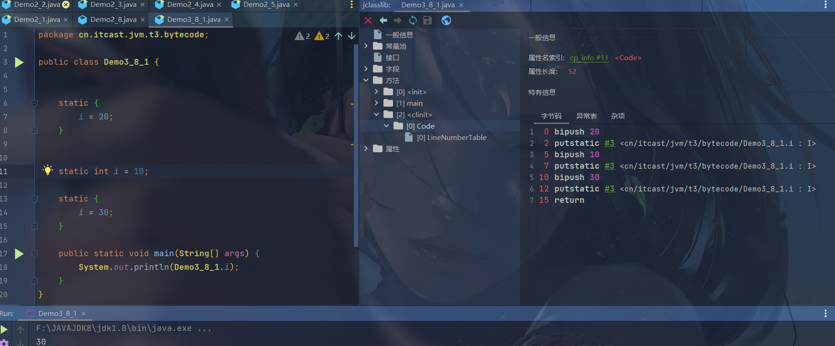Viewport: 835px width, 346px height.
Task: Select the 杂项 misc tab
Action: (618, 116)
